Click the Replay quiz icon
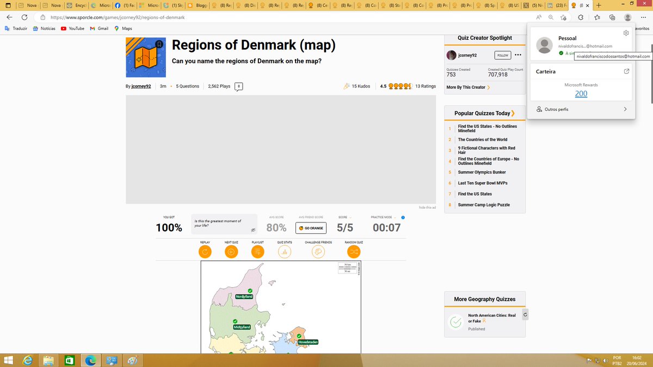The image size is (653, 367). point(205,251)
